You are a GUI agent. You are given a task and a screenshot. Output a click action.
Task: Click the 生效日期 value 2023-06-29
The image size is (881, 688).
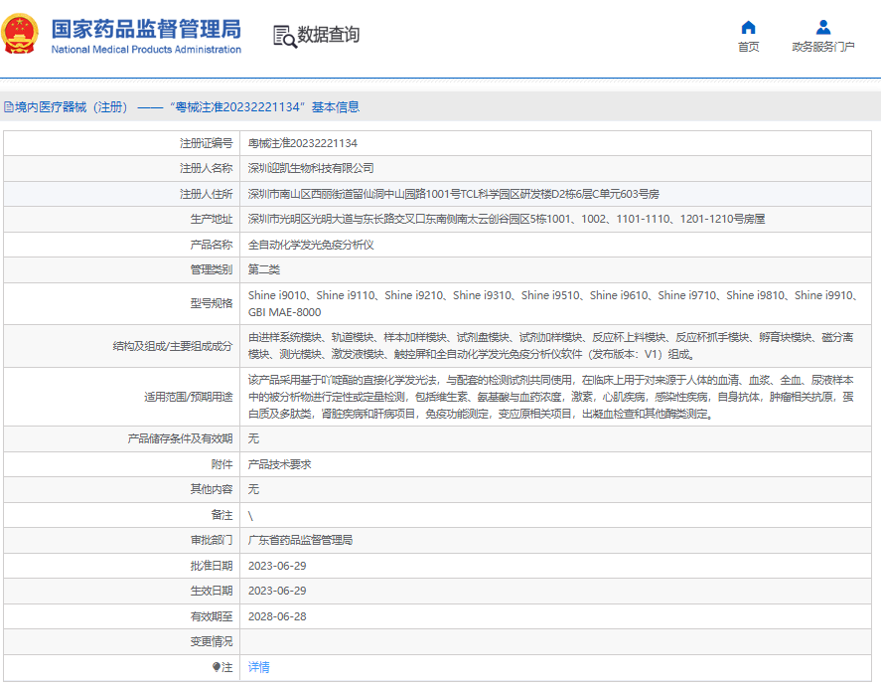[x=277, y=592]
